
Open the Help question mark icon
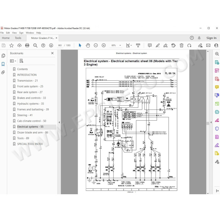pos(192,38)
